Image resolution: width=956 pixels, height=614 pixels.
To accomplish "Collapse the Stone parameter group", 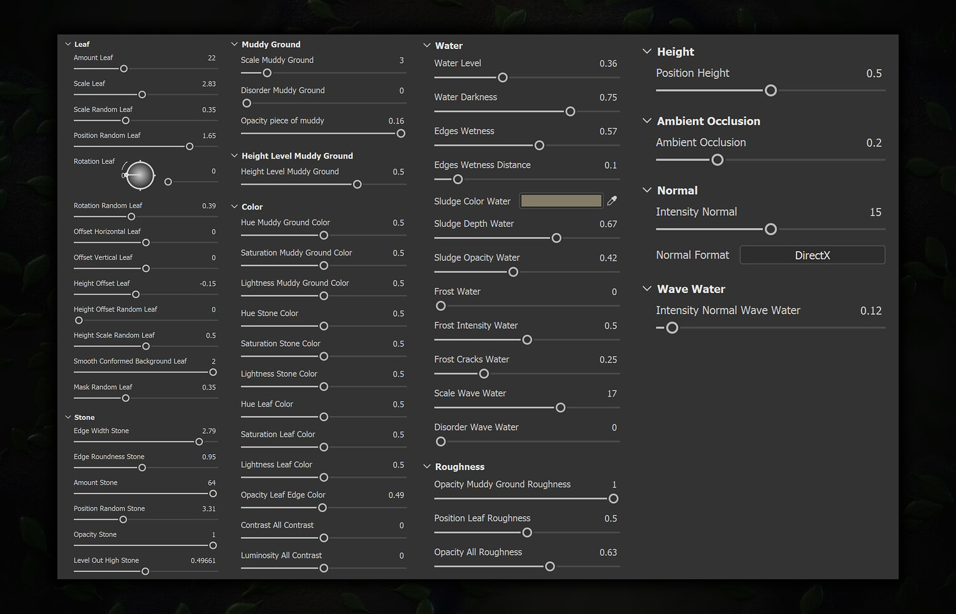I will 68,418.
